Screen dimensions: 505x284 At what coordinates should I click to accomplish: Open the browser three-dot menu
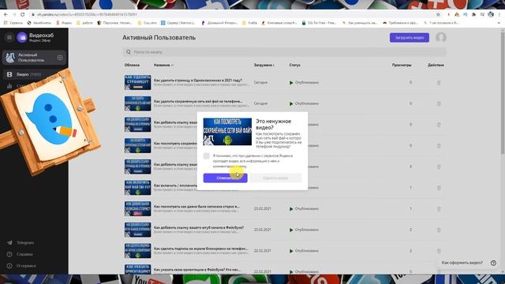click(499, 14)
